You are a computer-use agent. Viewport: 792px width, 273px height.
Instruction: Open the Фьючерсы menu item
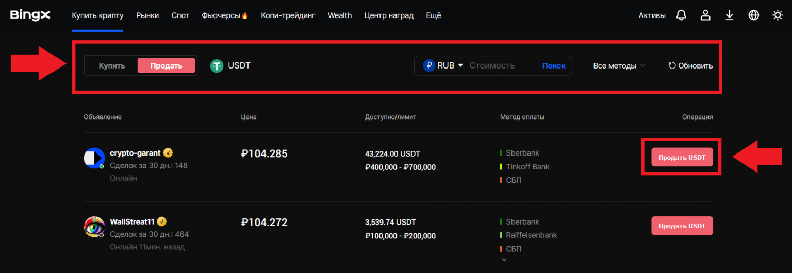[x=225, y=15]
